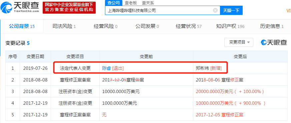The image size is (291, 123).
Task: Click the 无 value in row 5
Action: tap(104, 115)
